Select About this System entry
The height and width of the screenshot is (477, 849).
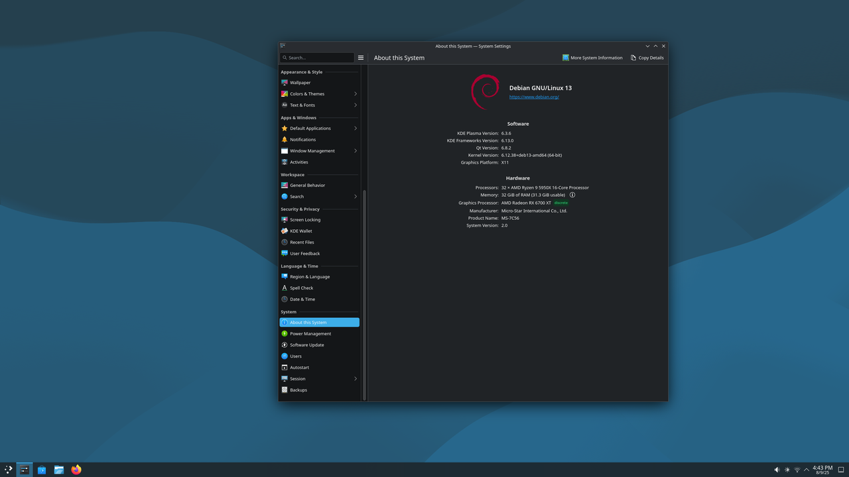point(319,323)
